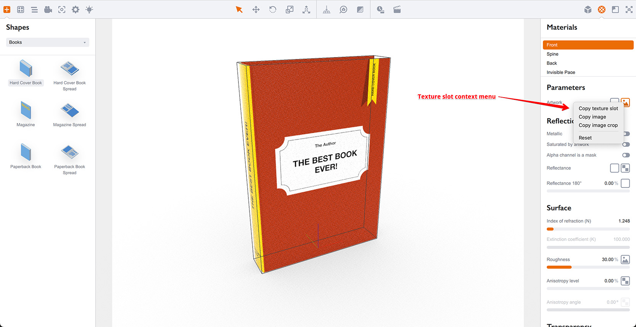The height and width of the screenshot is (327, 636).
Task: Select the arrow selection tool
Action: [239, 10]
